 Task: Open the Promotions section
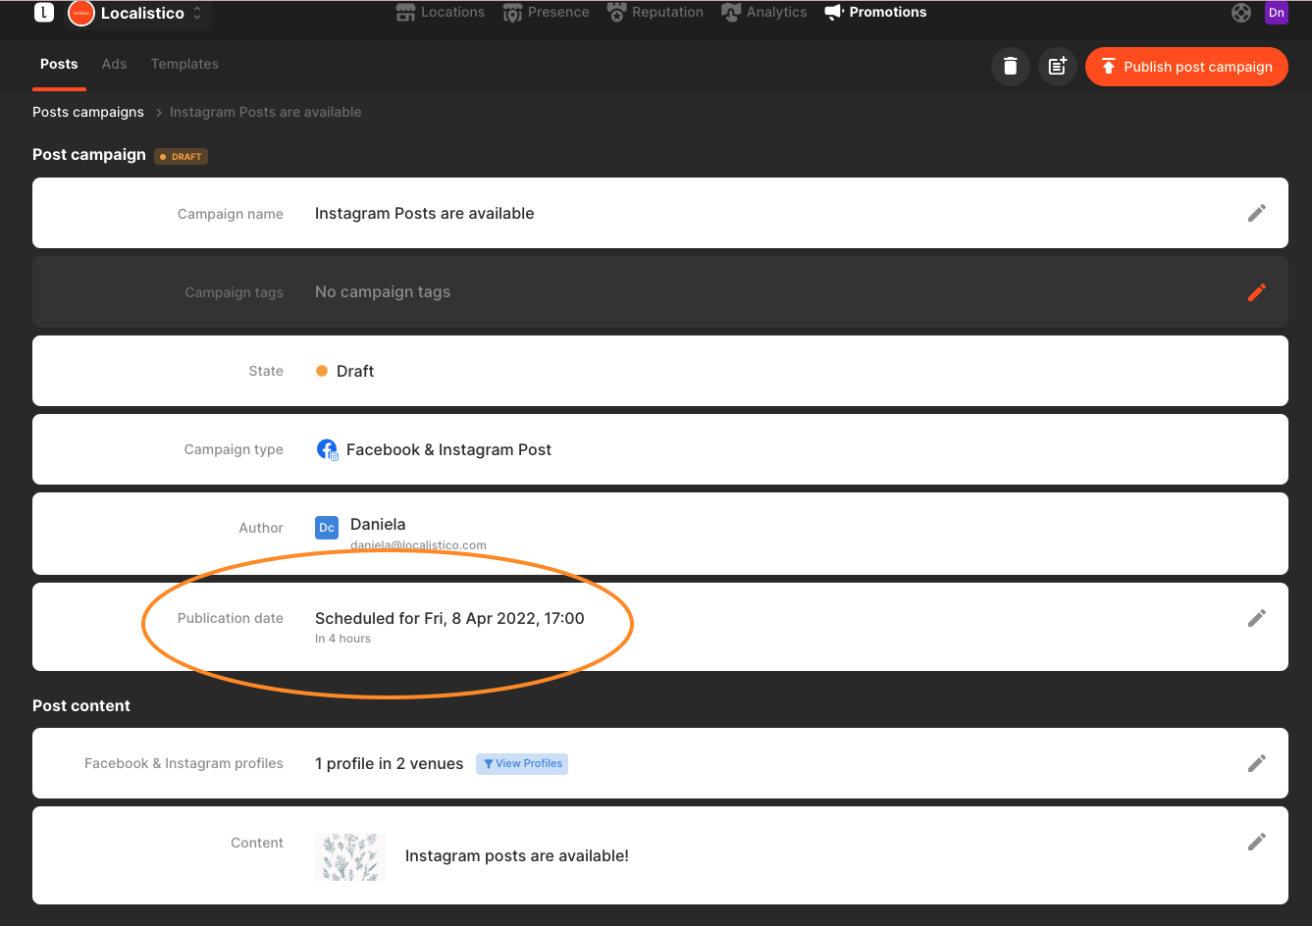pyautogui.click(x=875, y=12)
